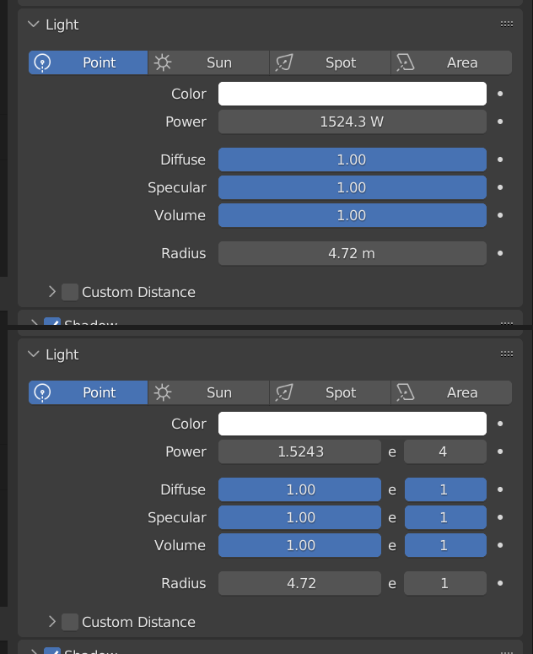The height and width of the screenshot is (654, 533).
Task: Select Point light type in lower panel
Action: 88,392
